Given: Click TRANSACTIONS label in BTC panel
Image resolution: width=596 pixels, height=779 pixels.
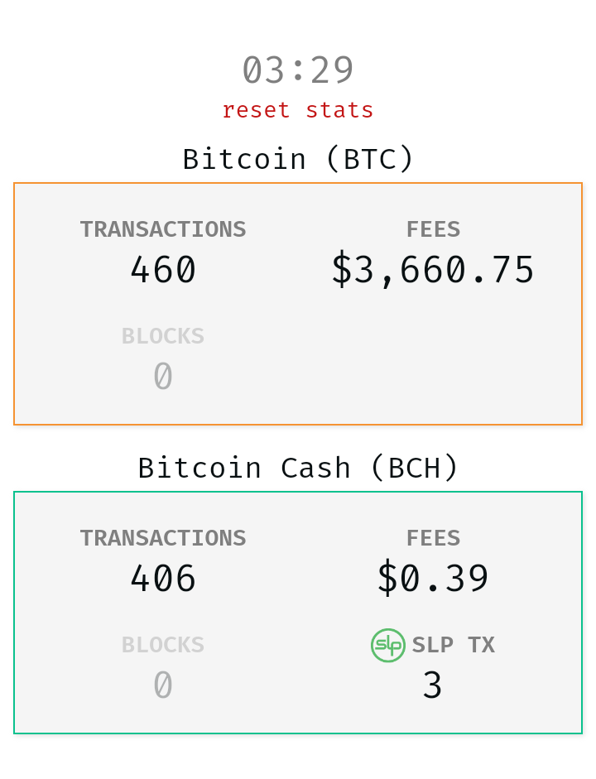Looking at the screenshot, I should coord(163,229).
